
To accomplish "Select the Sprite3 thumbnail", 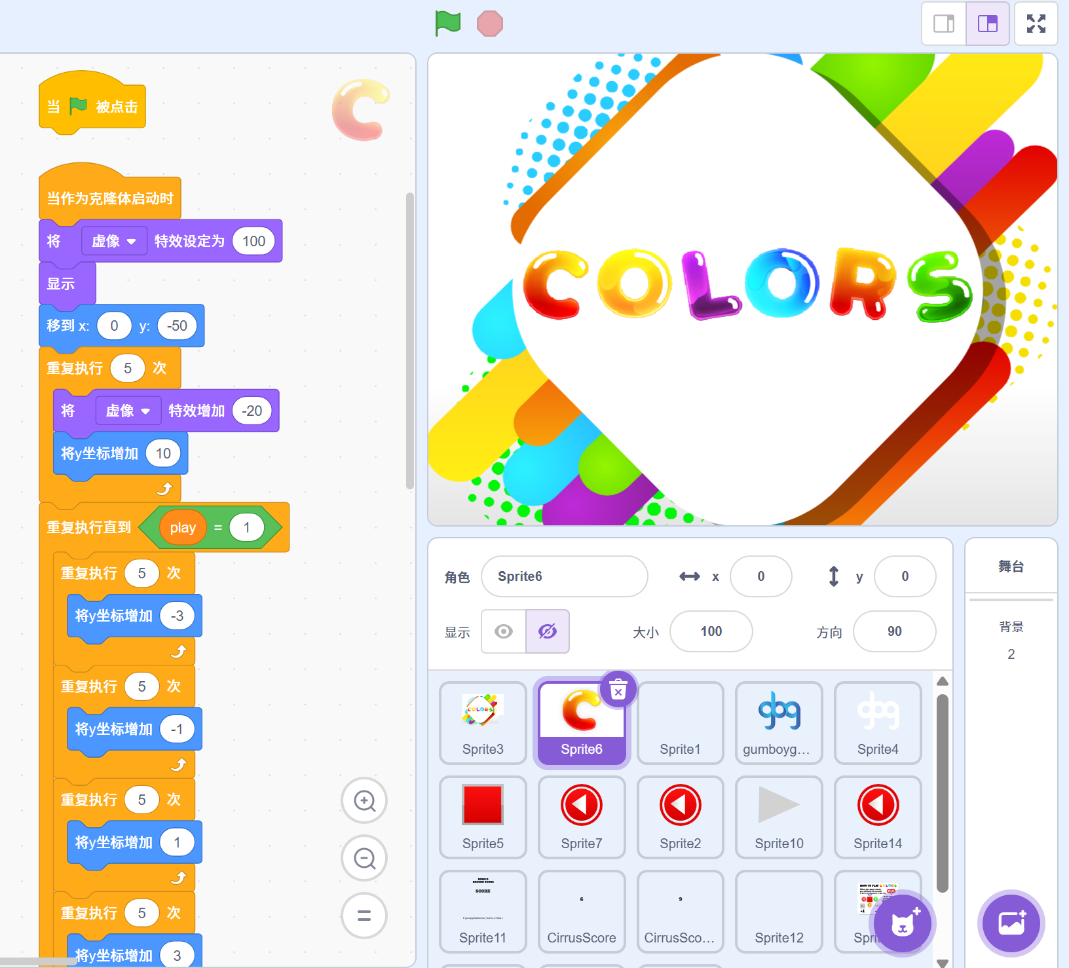I will [483, 722].
